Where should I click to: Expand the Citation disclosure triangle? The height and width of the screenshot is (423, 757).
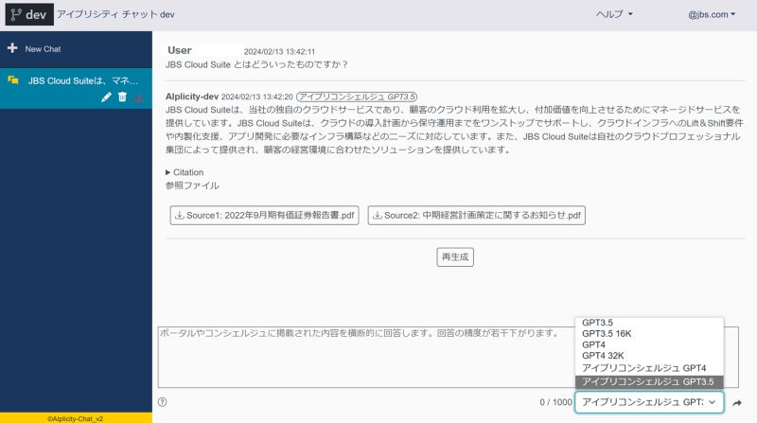[x=168, y=172]
